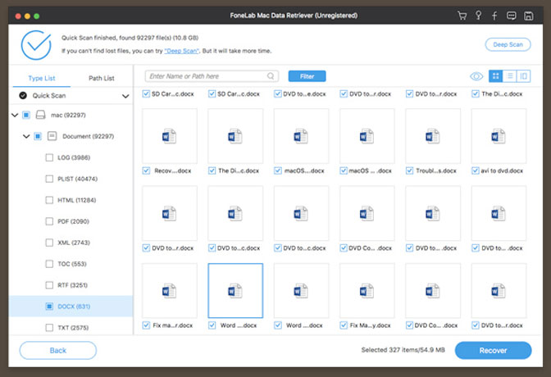Open the shopping cart purchase icon
The width and height of the screenshot is (551, 377).
(462, 16)
